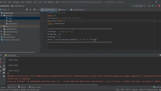
Task: Open the Code menu
Action: pyautogui.click(x=23, y=2)
